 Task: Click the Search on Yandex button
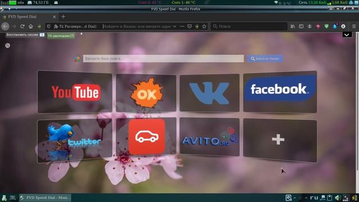[265, 58]
